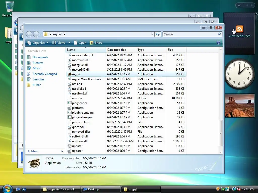Screen dimensions: 258x193
Task: Open the Pictures favorite link
Action: click(x=38, y=63)
